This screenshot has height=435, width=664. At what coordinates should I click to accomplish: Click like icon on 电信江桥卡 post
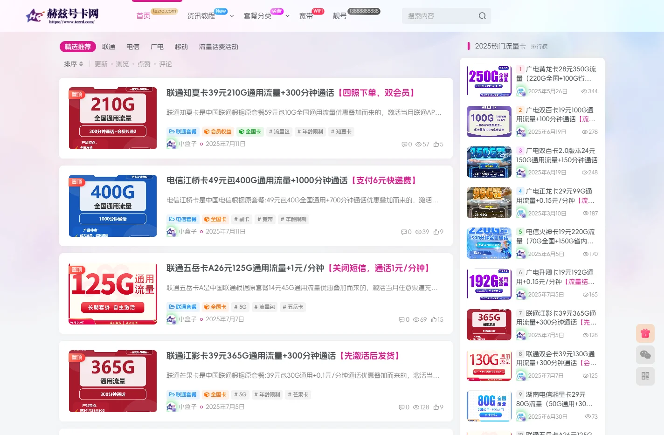[436, 232]
